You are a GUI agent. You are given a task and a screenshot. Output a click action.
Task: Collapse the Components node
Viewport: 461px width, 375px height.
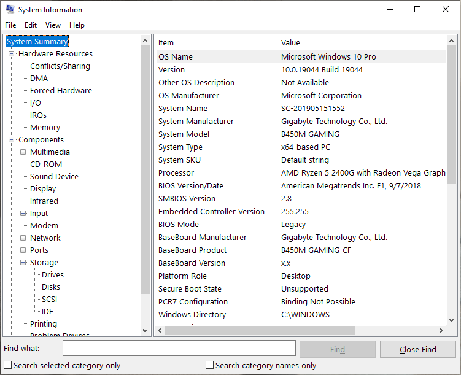click(11, 139)
